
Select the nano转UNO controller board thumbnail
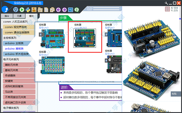pos(85,38)
